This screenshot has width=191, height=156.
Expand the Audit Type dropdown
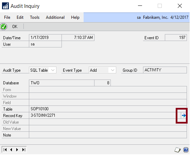pyautogui.click(x=53, y=70)
